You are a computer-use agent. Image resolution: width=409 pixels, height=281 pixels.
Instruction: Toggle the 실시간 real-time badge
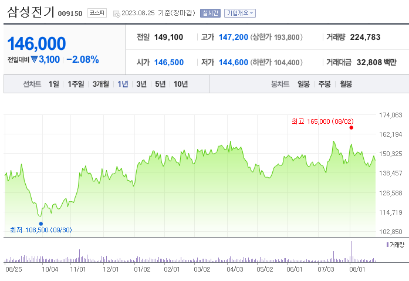pyautogui.click(x=210, y=13)
